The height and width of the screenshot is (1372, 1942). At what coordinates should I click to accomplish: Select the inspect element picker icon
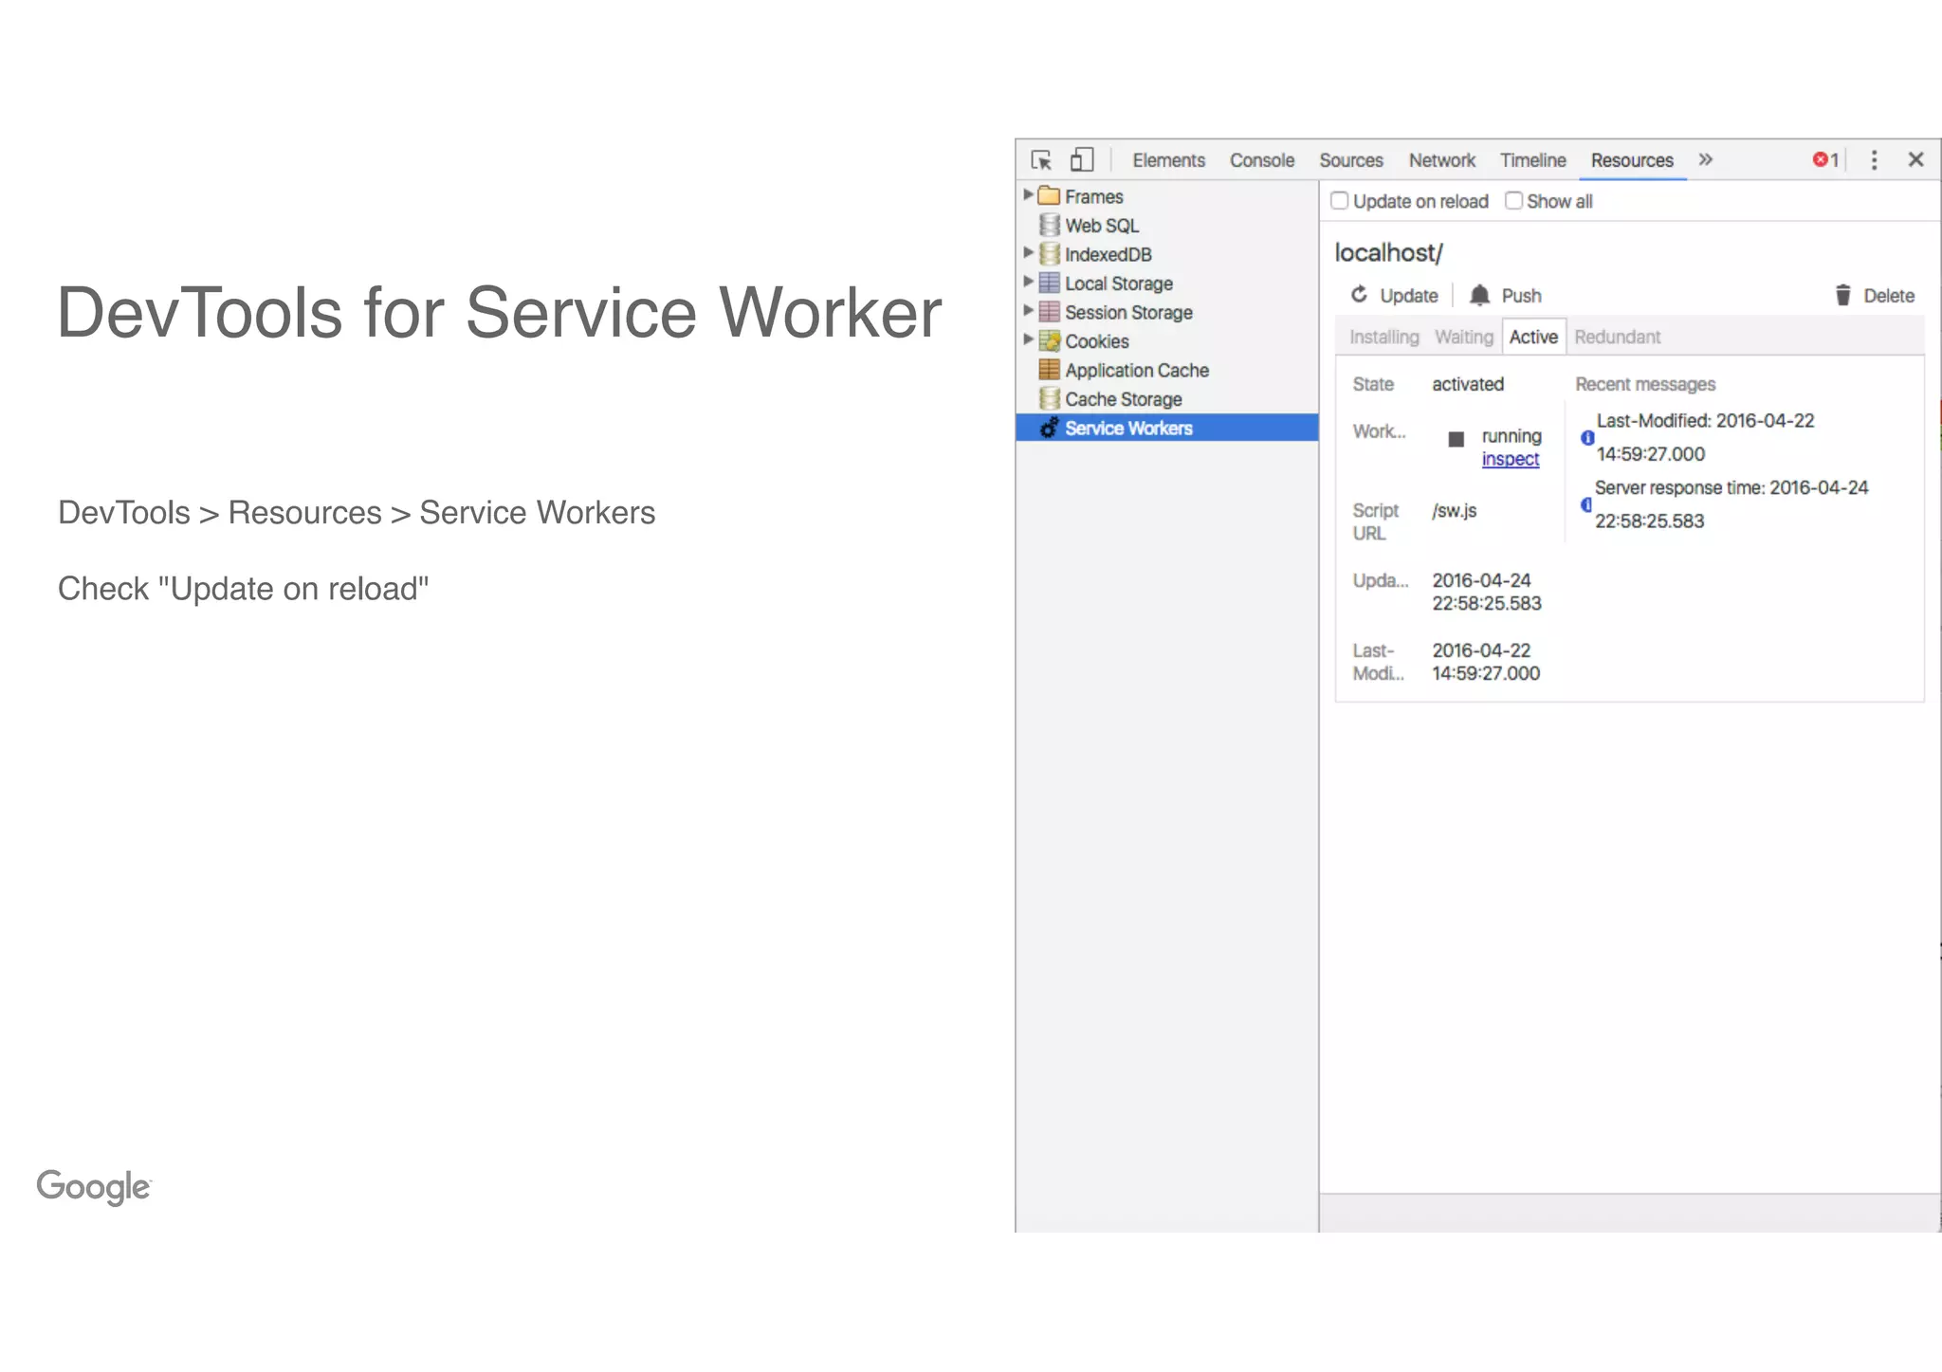pos(1041,160)
